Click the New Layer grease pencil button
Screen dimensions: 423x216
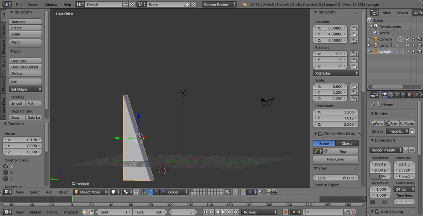point(336,159)
